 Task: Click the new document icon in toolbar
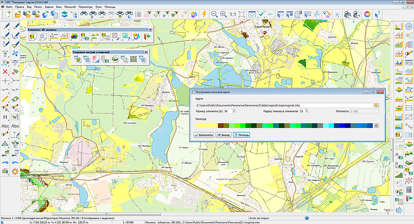click(x=7, y=15)
